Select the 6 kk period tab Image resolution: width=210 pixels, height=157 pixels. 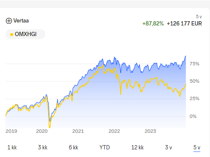(74, 148)
